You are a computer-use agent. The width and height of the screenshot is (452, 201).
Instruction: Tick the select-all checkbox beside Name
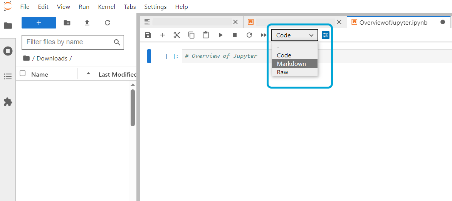coord(23,74)
